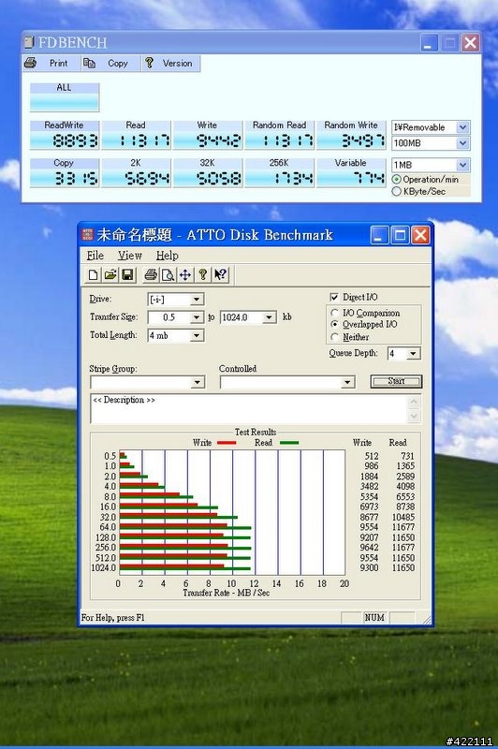Click inside the Description text field

click(x=249, y=409)
